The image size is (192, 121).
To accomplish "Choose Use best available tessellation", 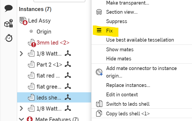I will click(x=140, y=40).
